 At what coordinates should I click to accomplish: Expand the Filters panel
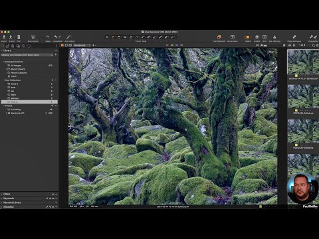pos(1,194)
